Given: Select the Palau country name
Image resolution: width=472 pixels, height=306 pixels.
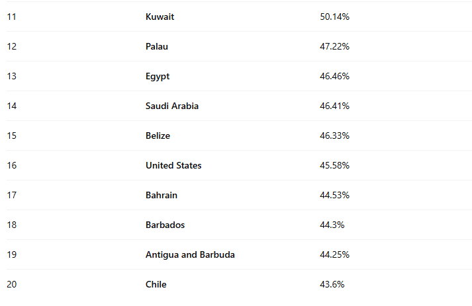Looking at the screenshot, I should (x=156, y=46).
